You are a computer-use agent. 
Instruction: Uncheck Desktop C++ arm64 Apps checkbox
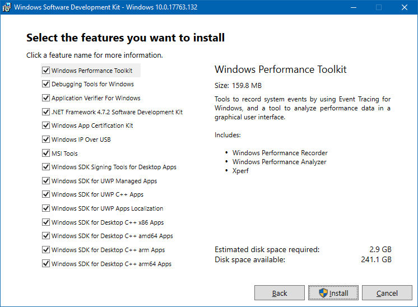click(x=46, y=264)
